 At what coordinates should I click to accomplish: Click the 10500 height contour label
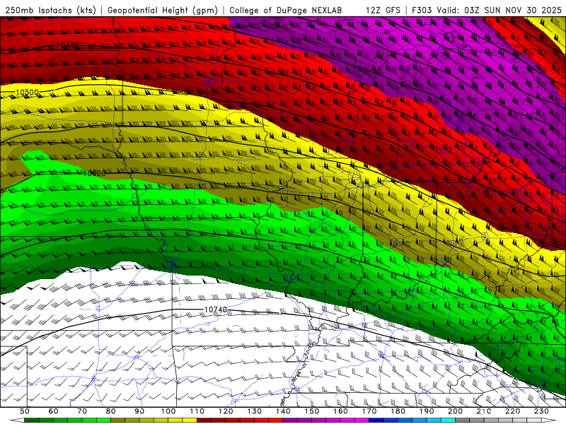tap(27, 93)
